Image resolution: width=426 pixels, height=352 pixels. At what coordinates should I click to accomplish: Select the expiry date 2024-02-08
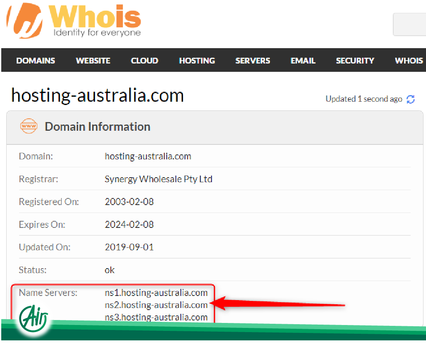coord(129,225)
